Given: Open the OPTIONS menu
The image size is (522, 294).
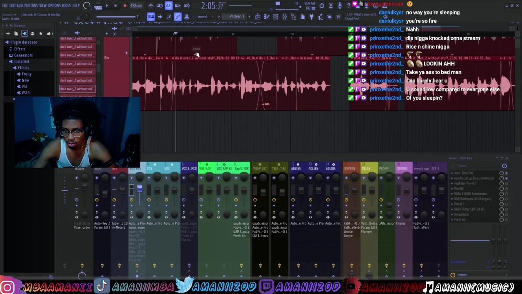Looking at the screenshot, I should 54,6.
